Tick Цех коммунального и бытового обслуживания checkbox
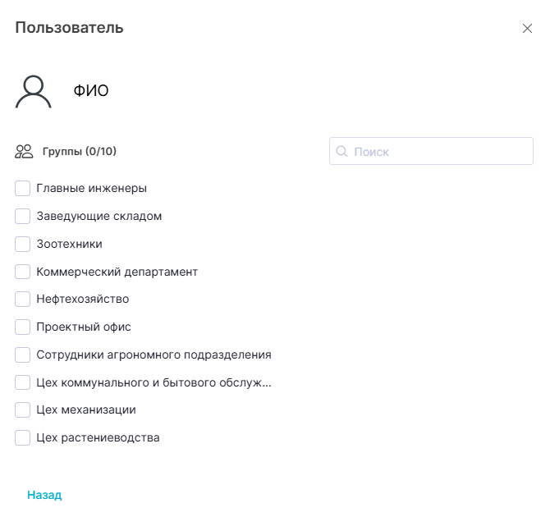Image resolution: width=550 pixels, height=526 pixels. click(23, 382)
